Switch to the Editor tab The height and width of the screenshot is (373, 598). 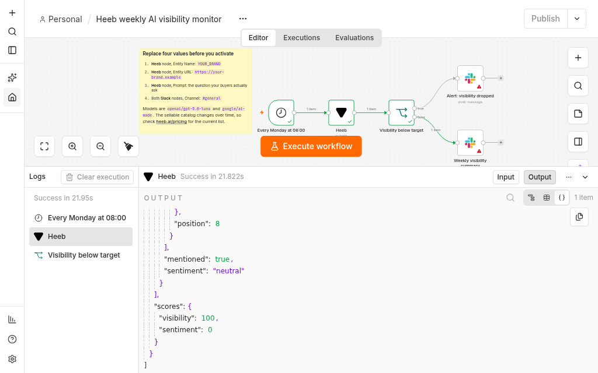258,38
